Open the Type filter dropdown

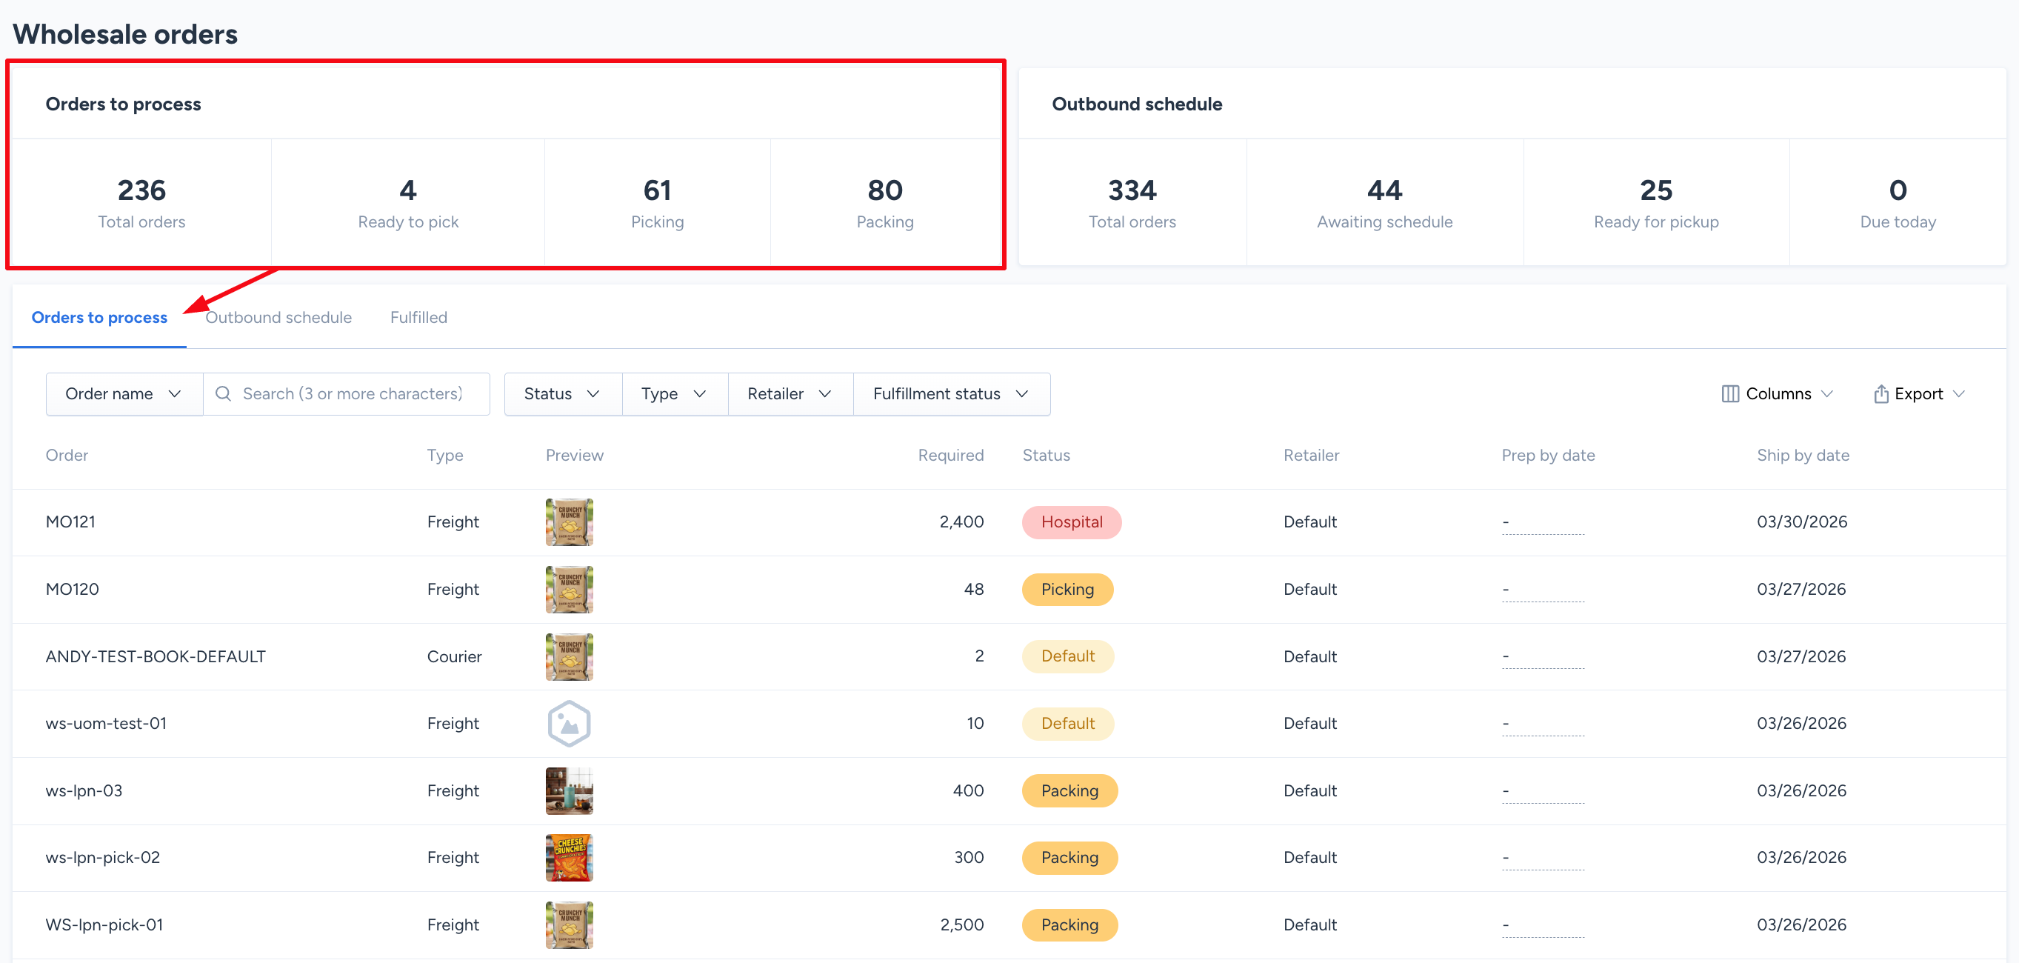click(674, 393)
